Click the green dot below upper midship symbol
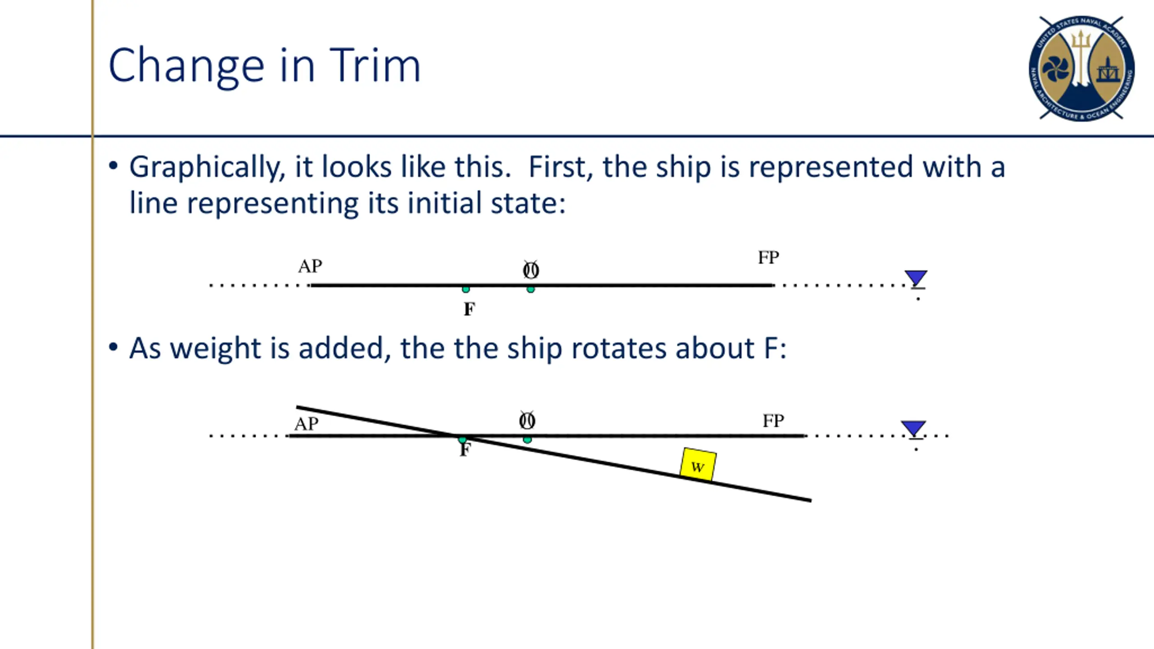1154x649 pixels. coord(531,289)
